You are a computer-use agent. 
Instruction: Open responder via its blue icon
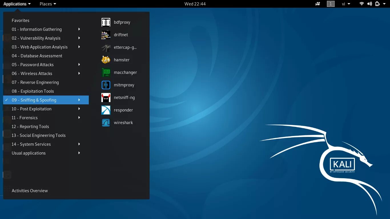(106, 110)
